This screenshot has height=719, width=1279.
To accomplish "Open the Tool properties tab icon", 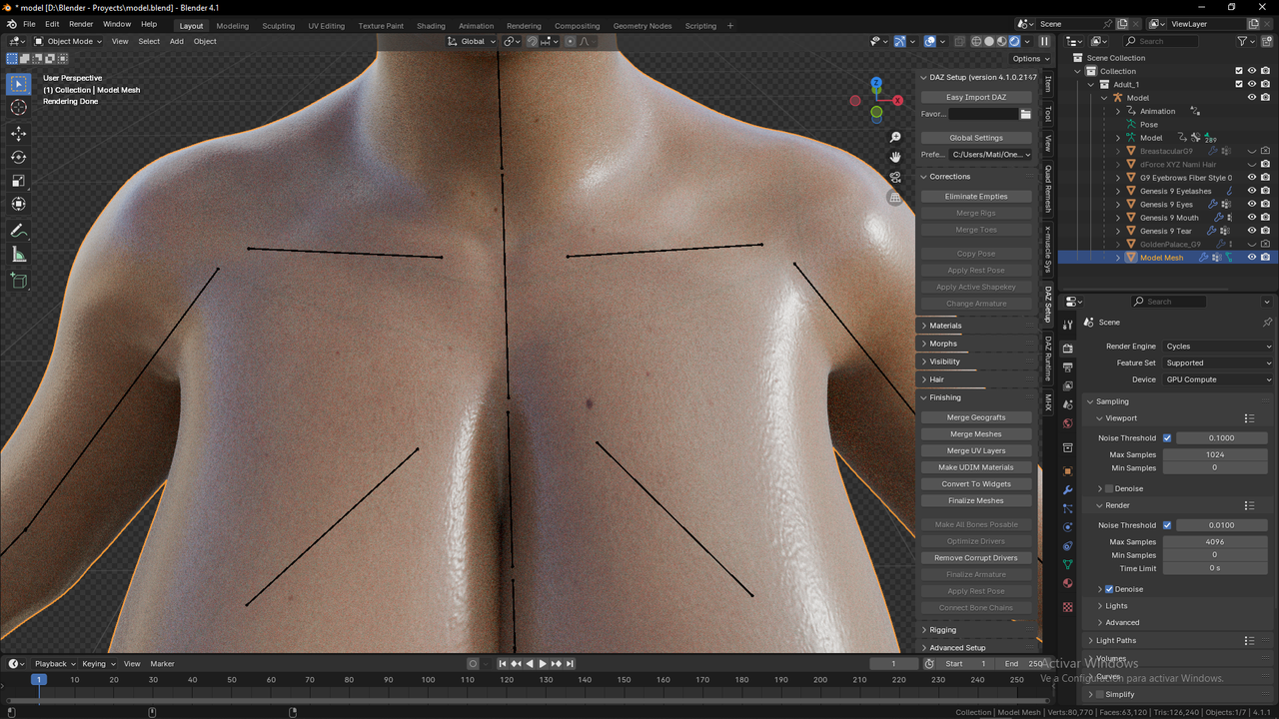I will pyautogui.click(x=1067, y=323).
